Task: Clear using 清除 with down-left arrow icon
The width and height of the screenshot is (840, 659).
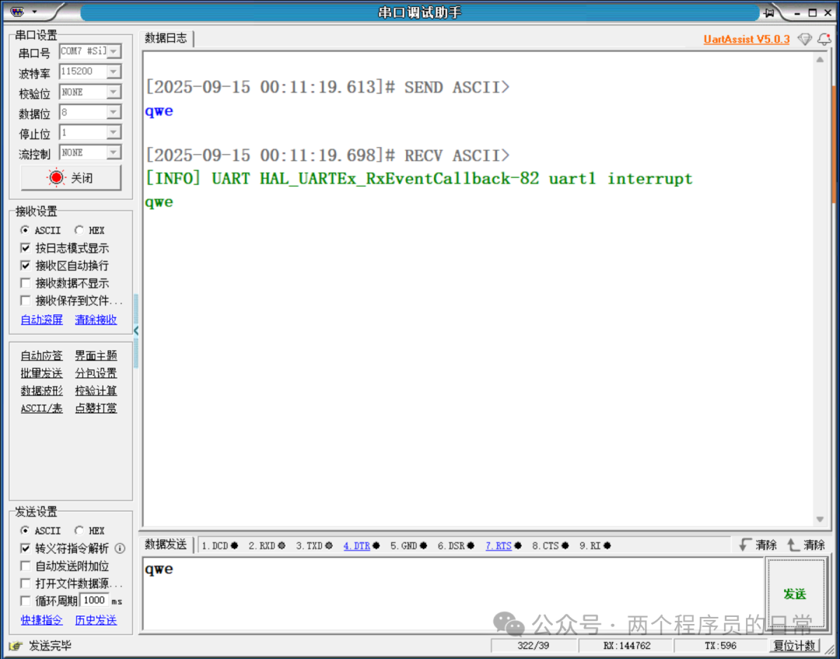Action: [x=758, y=545]
